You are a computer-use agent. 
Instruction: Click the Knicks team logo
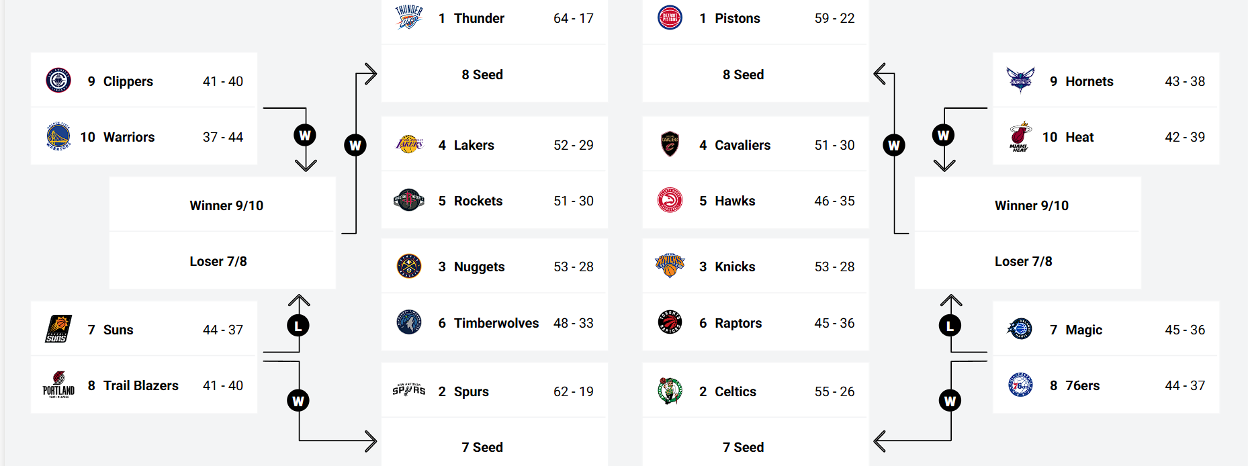click(670, 266)
